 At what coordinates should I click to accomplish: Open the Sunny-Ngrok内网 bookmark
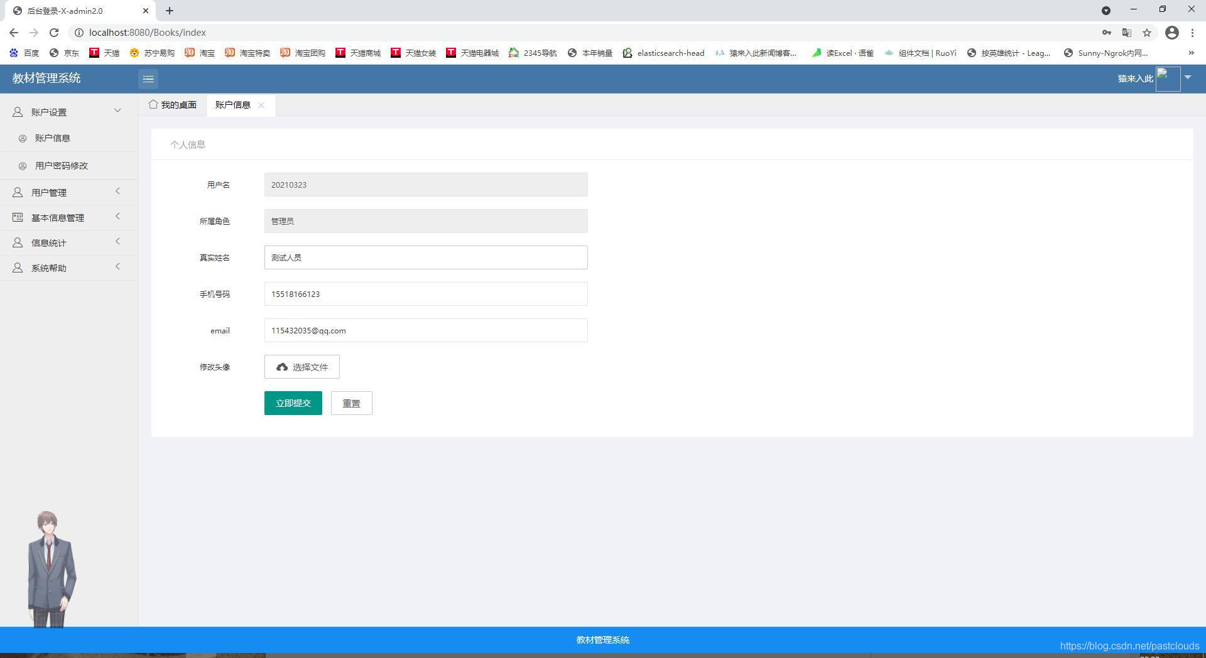[1105, 53]
